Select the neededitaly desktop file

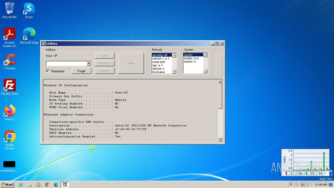pyautogui.click(x=9, y=166)
